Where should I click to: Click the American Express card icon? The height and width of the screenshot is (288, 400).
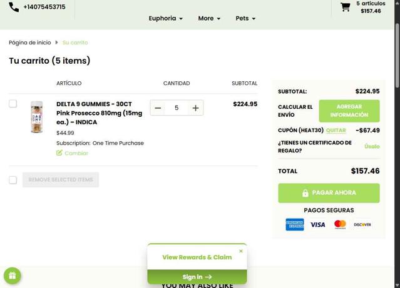coord(295,225)
